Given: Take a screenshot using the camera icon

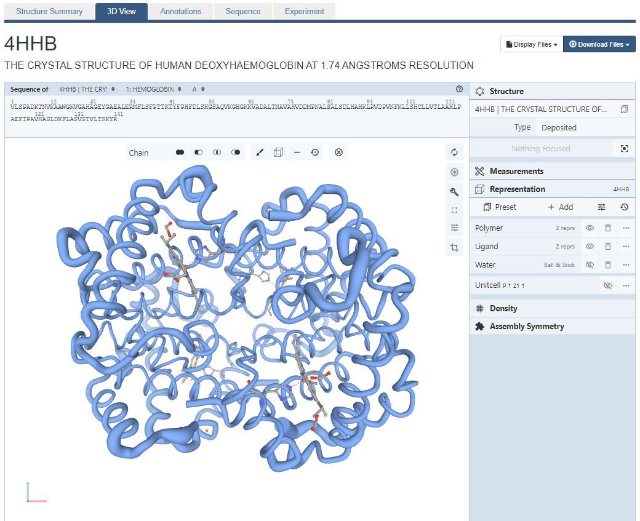Looking at the screenshot, I should pos(455,173).
